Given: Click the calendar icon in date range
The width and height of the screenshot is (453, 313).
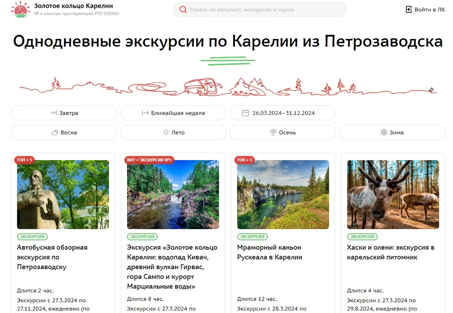Looking at the screenshot, I should (245, 113).
